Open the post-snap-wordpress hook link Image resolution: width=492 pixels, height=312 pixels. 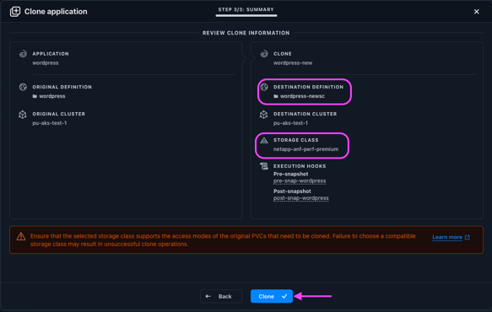coord(301,198)
